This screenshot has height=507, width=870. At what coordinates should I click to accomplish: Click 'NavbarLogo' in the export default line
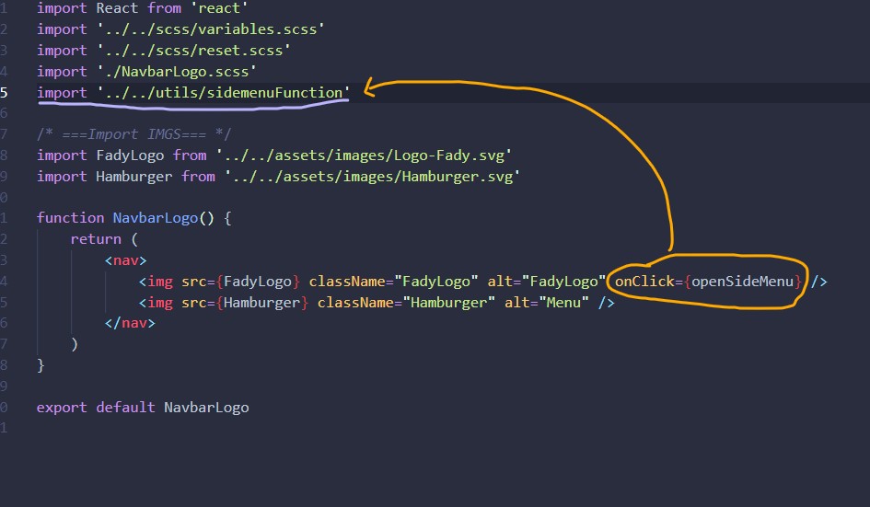pyautogui.click(x=206, y=407)
